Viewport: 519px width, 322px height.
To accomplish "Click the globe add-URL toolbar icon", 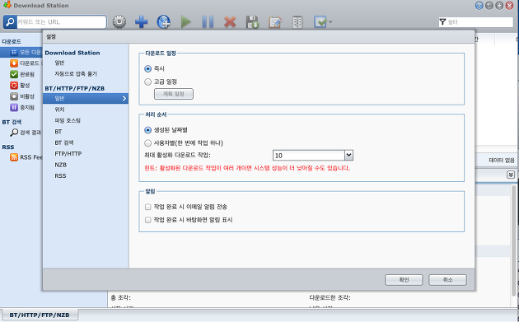I will pos(163,22).
